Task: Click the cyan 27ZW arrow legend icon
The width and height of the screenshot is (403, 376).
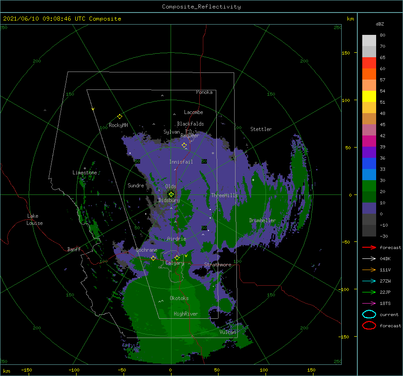Action: coord(369,281)
